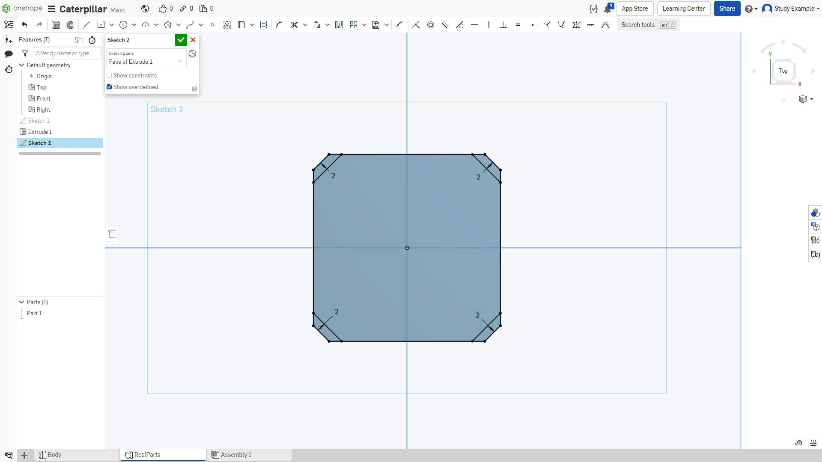
Task: Apply the Midpoint constraint
Action: 533,25
